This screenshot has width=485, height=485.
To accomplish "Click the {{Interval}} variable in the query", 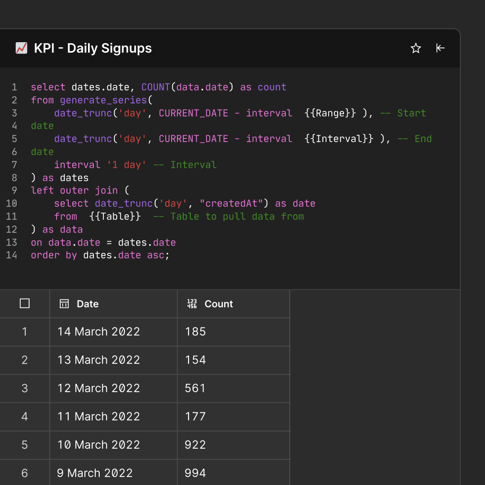I will point(339,139).
